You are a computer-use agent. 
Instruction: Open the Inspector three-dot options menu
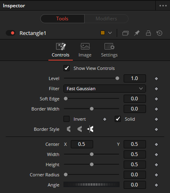163,6
